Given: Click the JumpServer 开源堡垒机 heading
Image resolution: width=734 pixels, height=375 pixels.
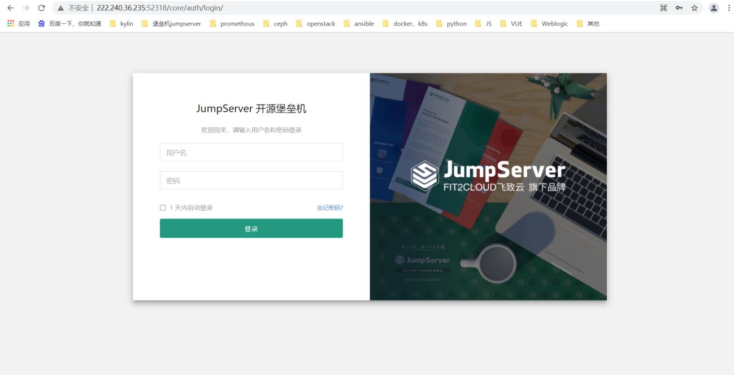Looking at the screenshot, I should pos(251,109).
